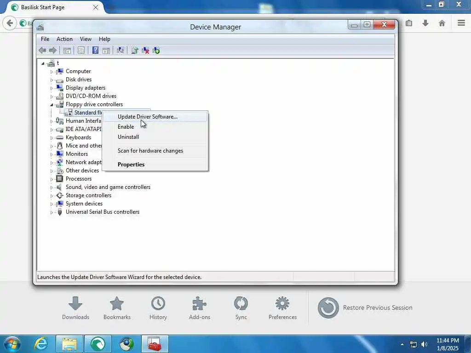Open the volume speaker tray icon
The height and width of the screenshot is (353, 471).
424,344
